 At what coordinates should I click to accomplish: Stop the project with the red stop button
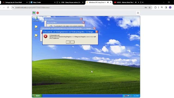tap(38, 13)
